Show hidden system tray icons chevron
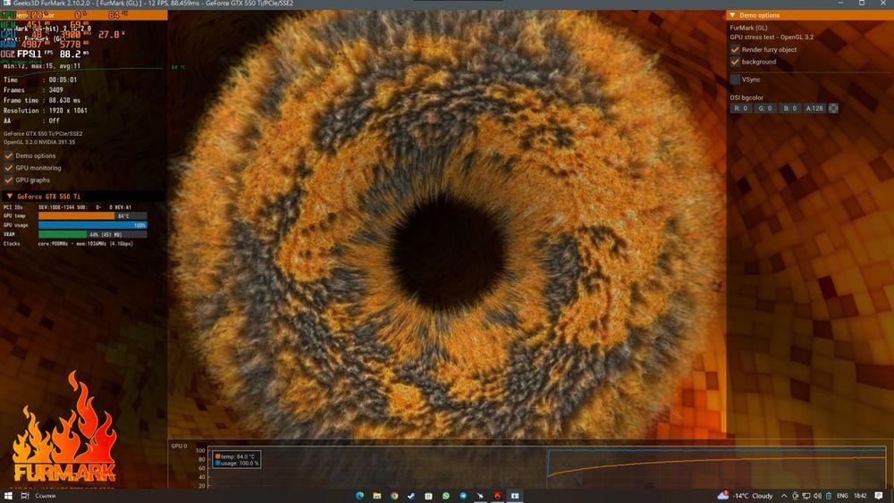Viewport: 894px width, 503px height. [x=784, y=496]
